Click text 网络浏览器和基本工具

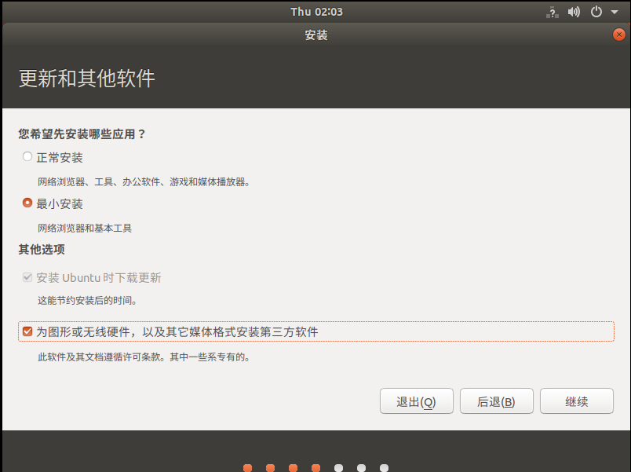coord(85,229)
